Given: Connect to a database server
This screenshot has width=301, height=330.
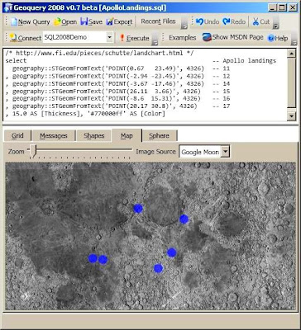Looking at the screenshot, I should [25, 38].
